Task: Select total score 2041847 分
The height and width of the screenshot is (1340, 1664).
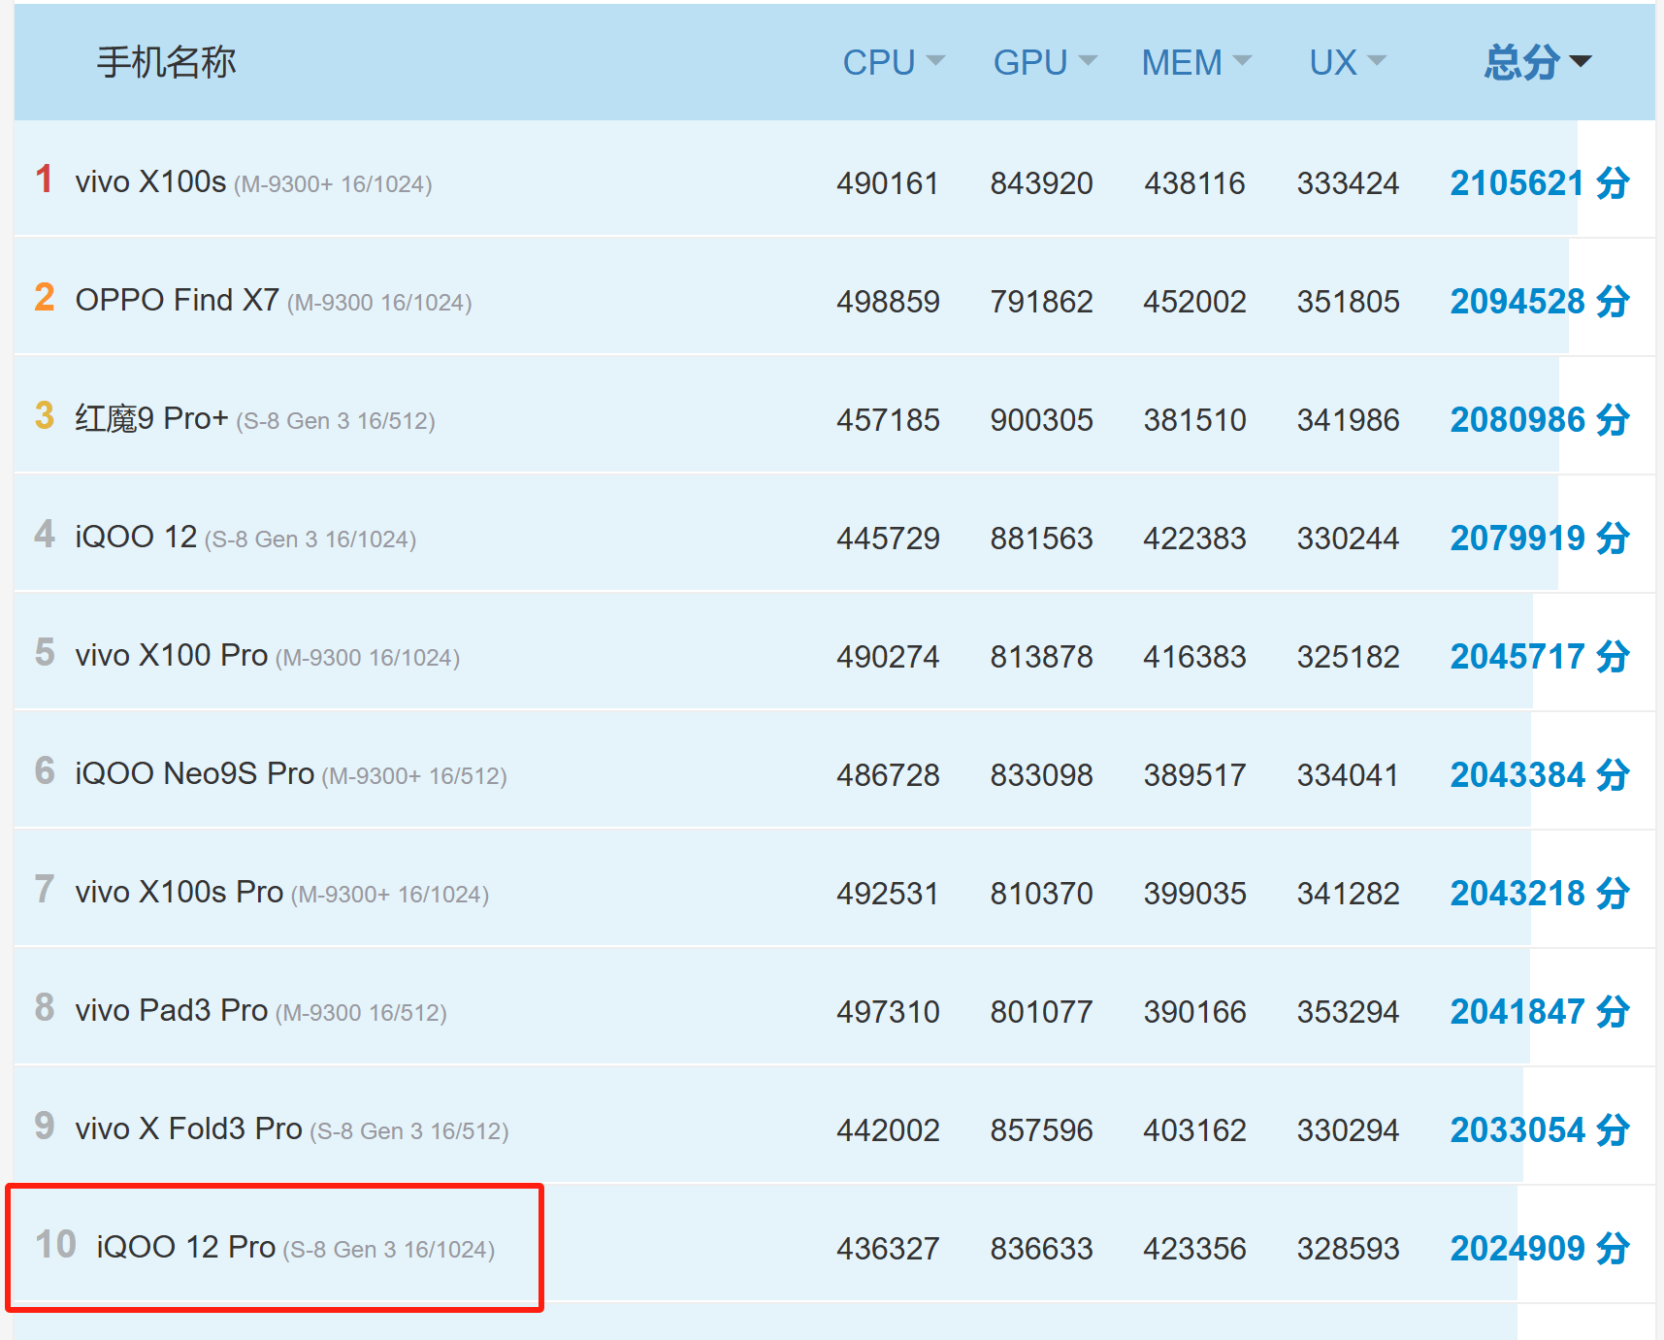Action: click(x=1540, y=1011)
